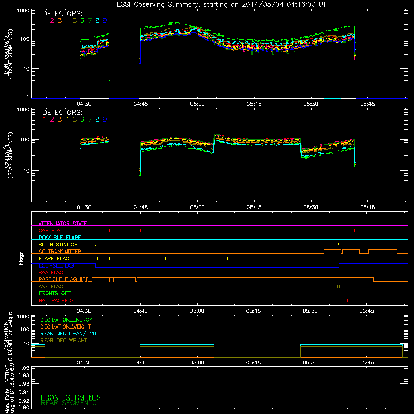414x414 pixels.
Task: Click the SAA FLAG label
Action: [x=51, y=272]
